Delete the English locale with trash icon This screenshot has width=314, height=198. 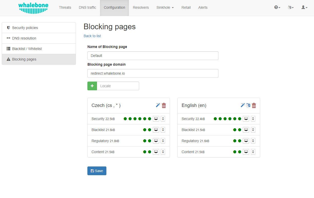pyautogui.click(x=254, y=105)
